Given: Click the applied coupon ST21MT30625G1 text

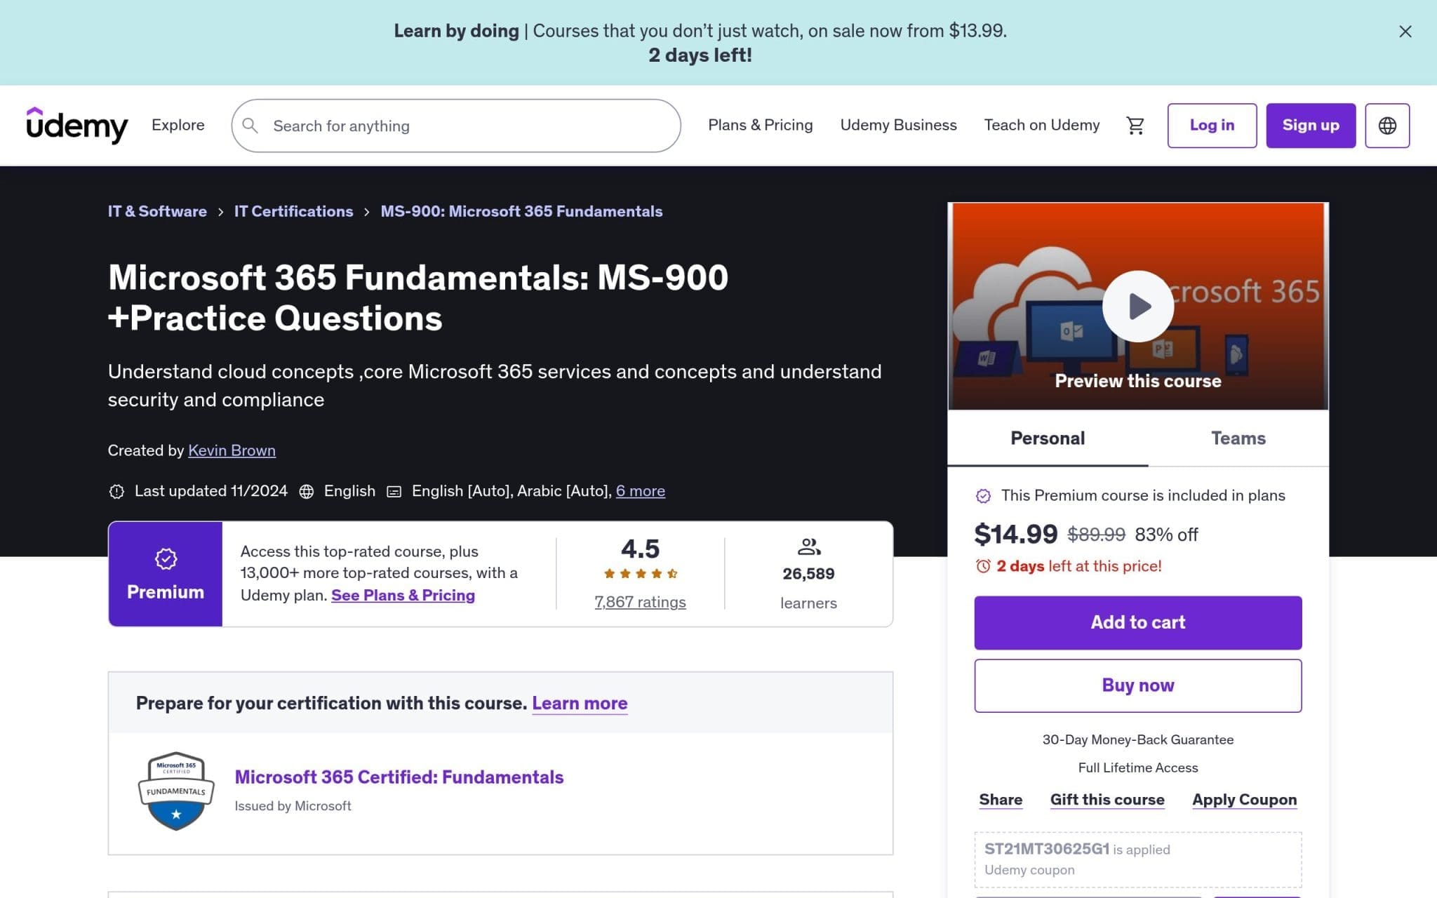Looking at the screenshot, I should coord(1046,849).
